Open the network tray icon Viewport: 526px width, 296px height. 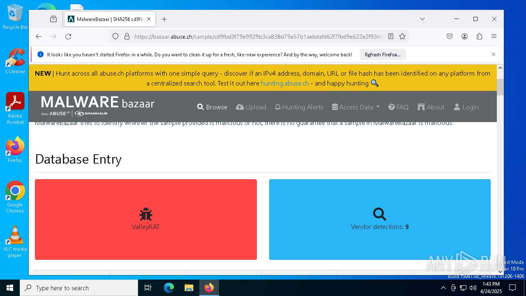coord(463,288)
